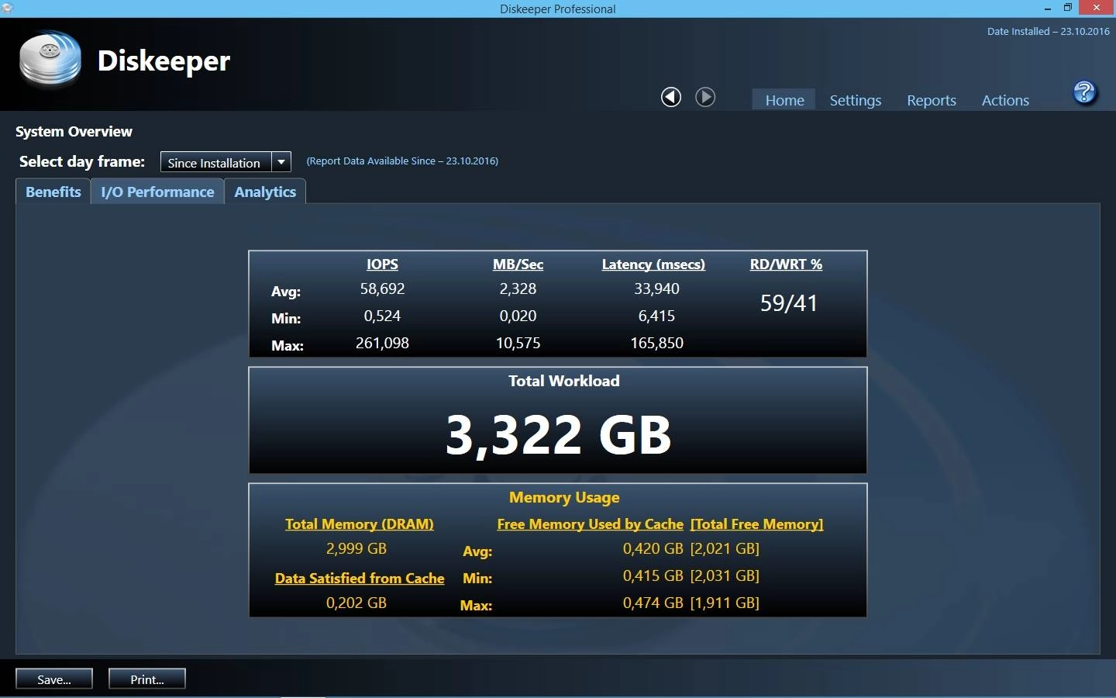
Task: Click the maximum IOPS value 261,098
Action: click(382, 343)
